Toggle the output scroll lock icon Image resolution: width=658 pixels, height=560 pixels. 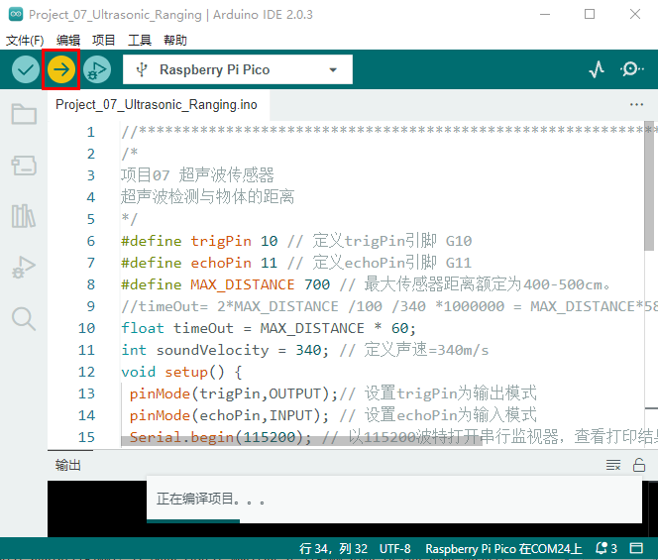(639, 465)
